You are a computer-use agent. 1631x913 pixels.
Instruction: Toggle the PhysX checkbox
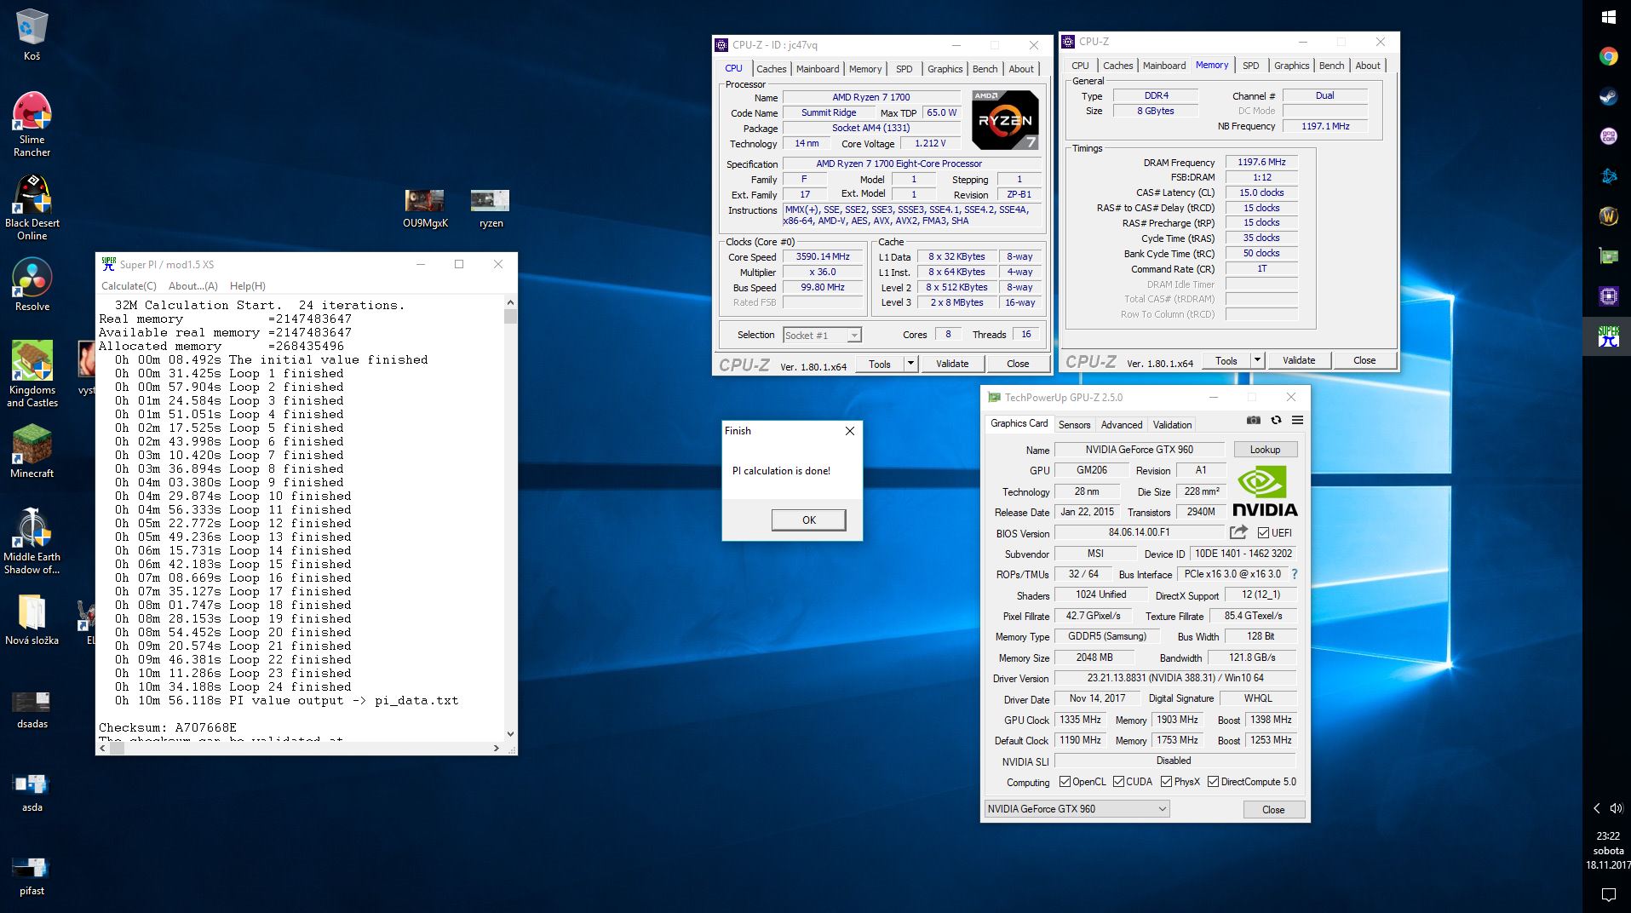click(x=1166, y=782)
